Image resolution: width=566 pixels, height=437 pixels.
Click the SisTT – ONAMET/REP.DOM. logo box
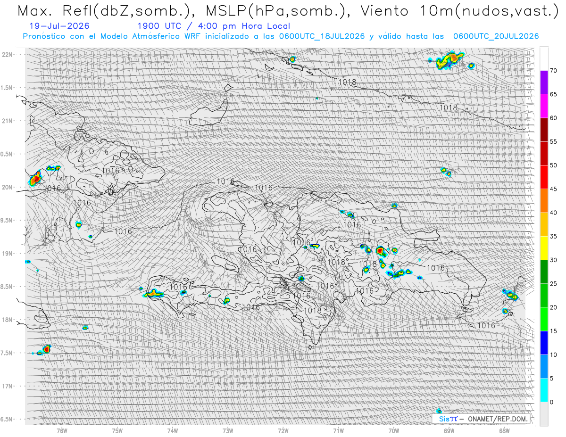pos(481,418)
